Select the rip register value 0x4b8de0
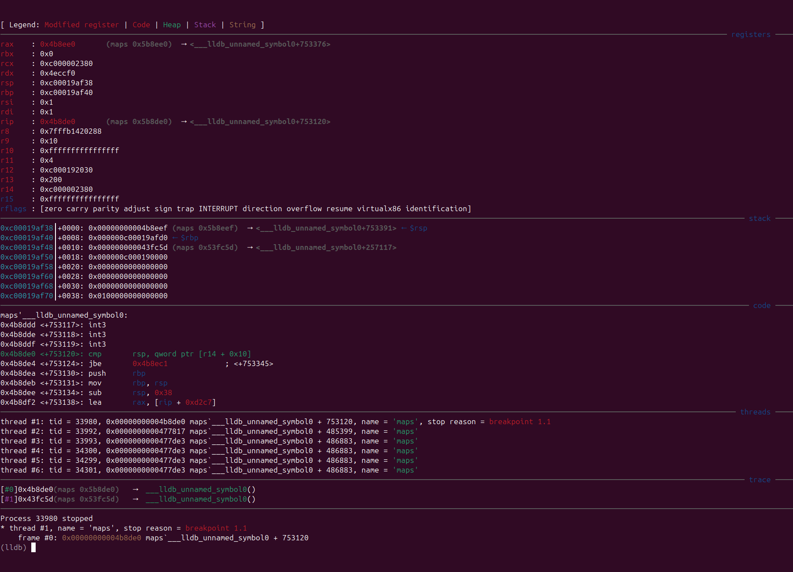The image size is (793, 572). click(58, 121)
